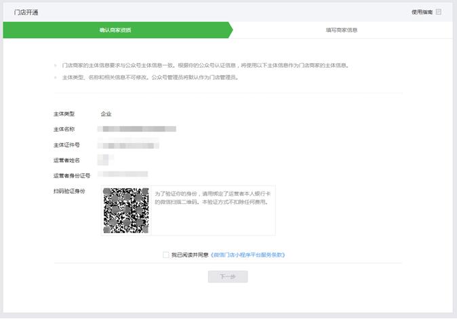Click the QR code image for identity verification
457x319 pixels.
pyautogui.click(x=126, y=211)
